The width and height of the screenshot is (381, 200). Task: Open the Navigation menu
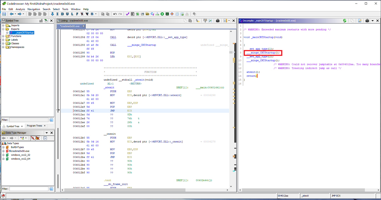34,9
